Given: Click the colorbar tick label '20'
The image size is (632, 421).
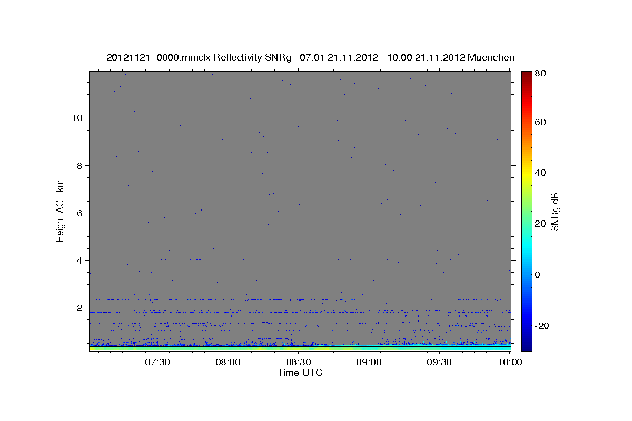Looking at the screenshot, I should pyautogui.click(x=540, y=224).
